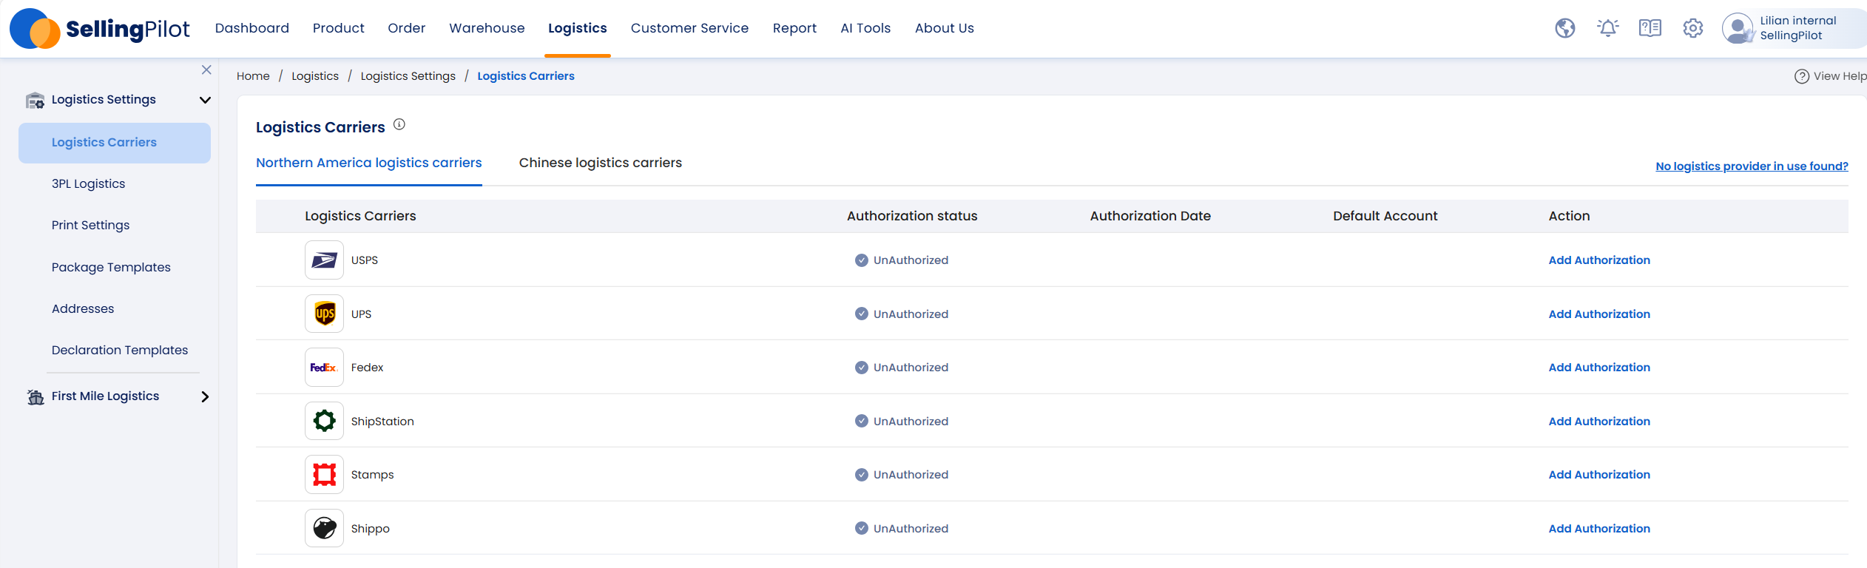Collapse the Logistics Settings sidebar section
This screenshot has width=1867, height=568.
click(x=205, y=100)
